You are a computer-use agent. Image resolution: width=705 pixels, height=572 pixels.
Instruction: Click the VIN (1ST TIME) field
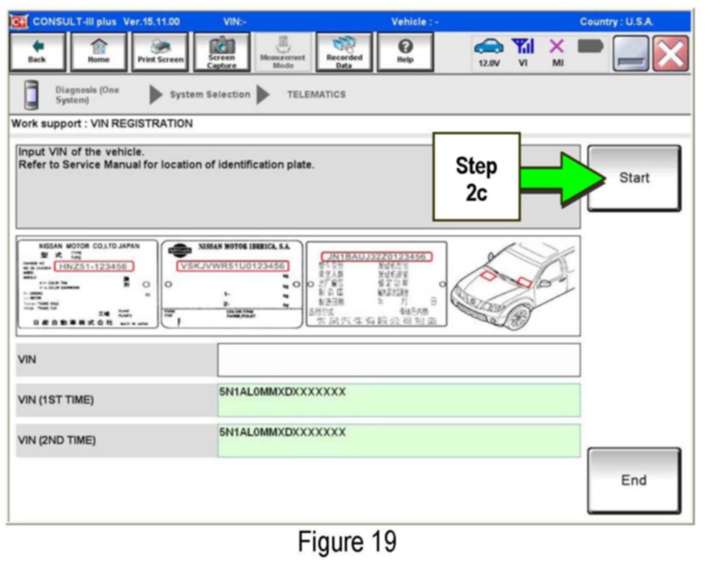pos(398,400)
